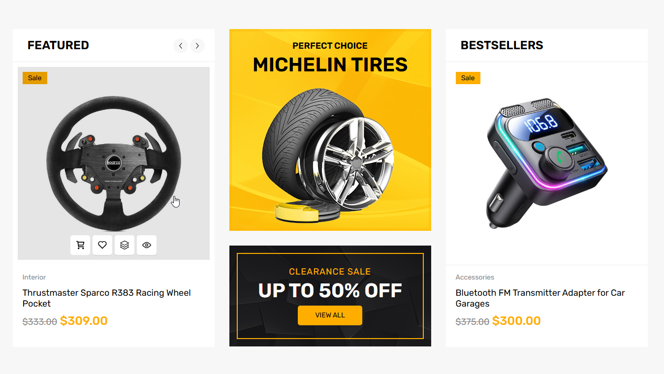This screenshot has height=374, width=664.
Task: Click the Sale badge on steering wheel
Action: click(35, 78)
